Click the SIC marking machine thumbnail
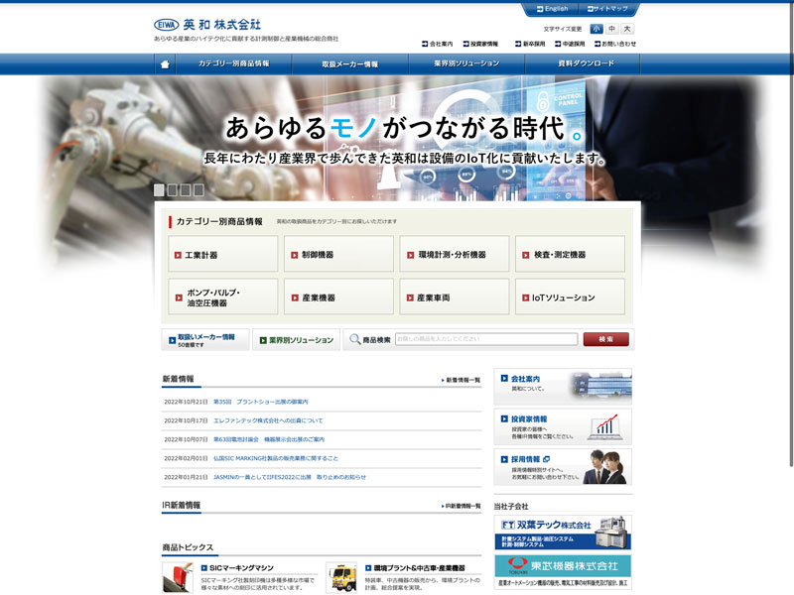 178,578
